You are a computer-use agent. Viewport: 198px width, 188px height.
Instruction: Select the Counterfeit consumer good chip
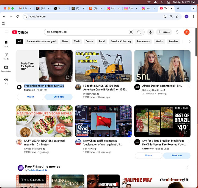click(42, 42)
